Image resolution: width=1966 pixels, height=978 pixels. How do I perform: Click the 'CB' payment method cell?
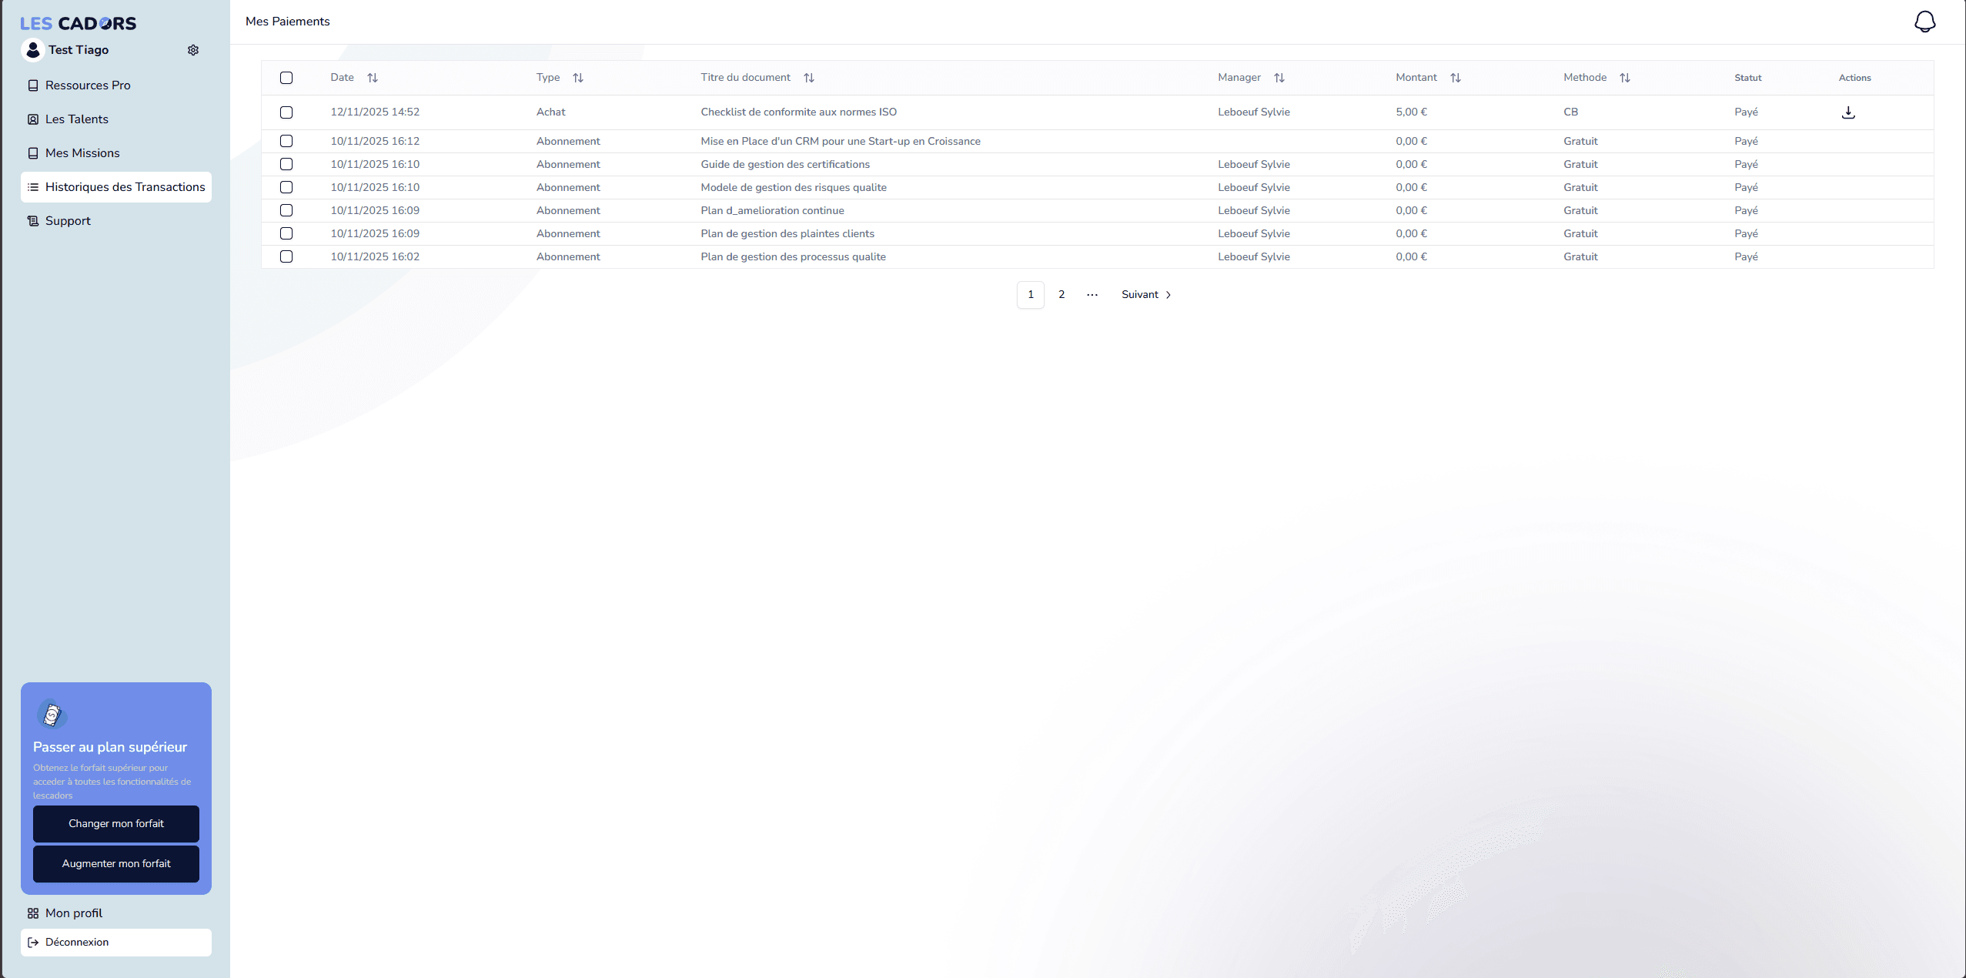coord(1570,112)
